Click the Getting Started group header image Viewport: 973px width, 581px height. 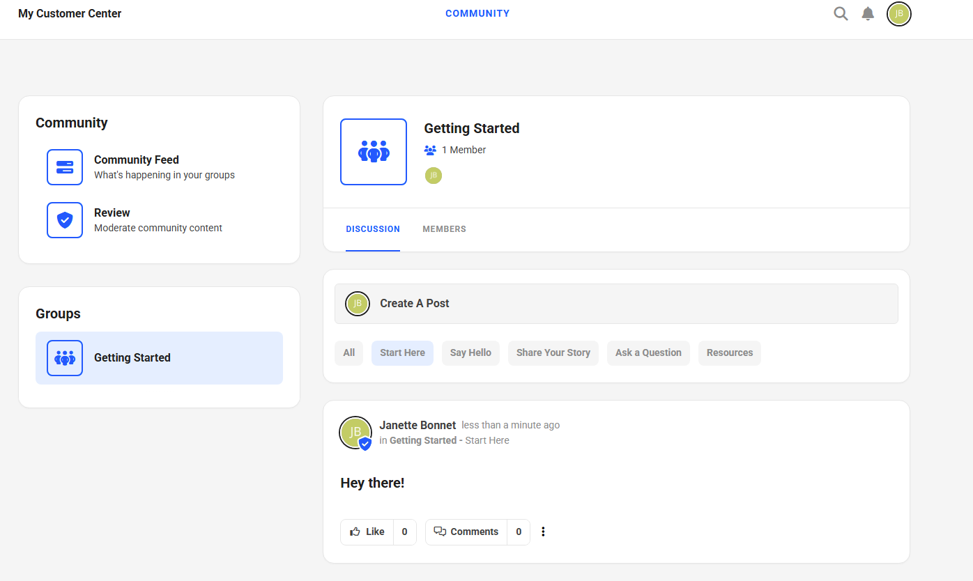[x=374, y=152]
